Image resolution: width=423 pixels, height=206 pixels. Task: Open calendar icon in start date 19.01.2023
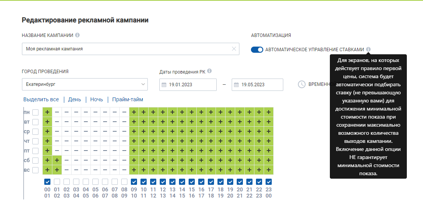pos(164,85)
